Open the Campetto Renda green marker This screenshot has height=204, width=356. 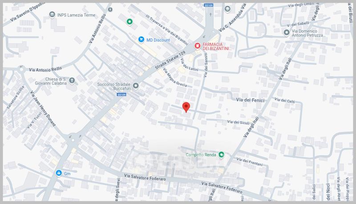coord(221,155)
